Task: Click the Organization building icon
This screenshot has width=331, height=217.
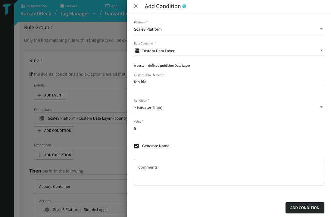Action: (x=23, y=6)
